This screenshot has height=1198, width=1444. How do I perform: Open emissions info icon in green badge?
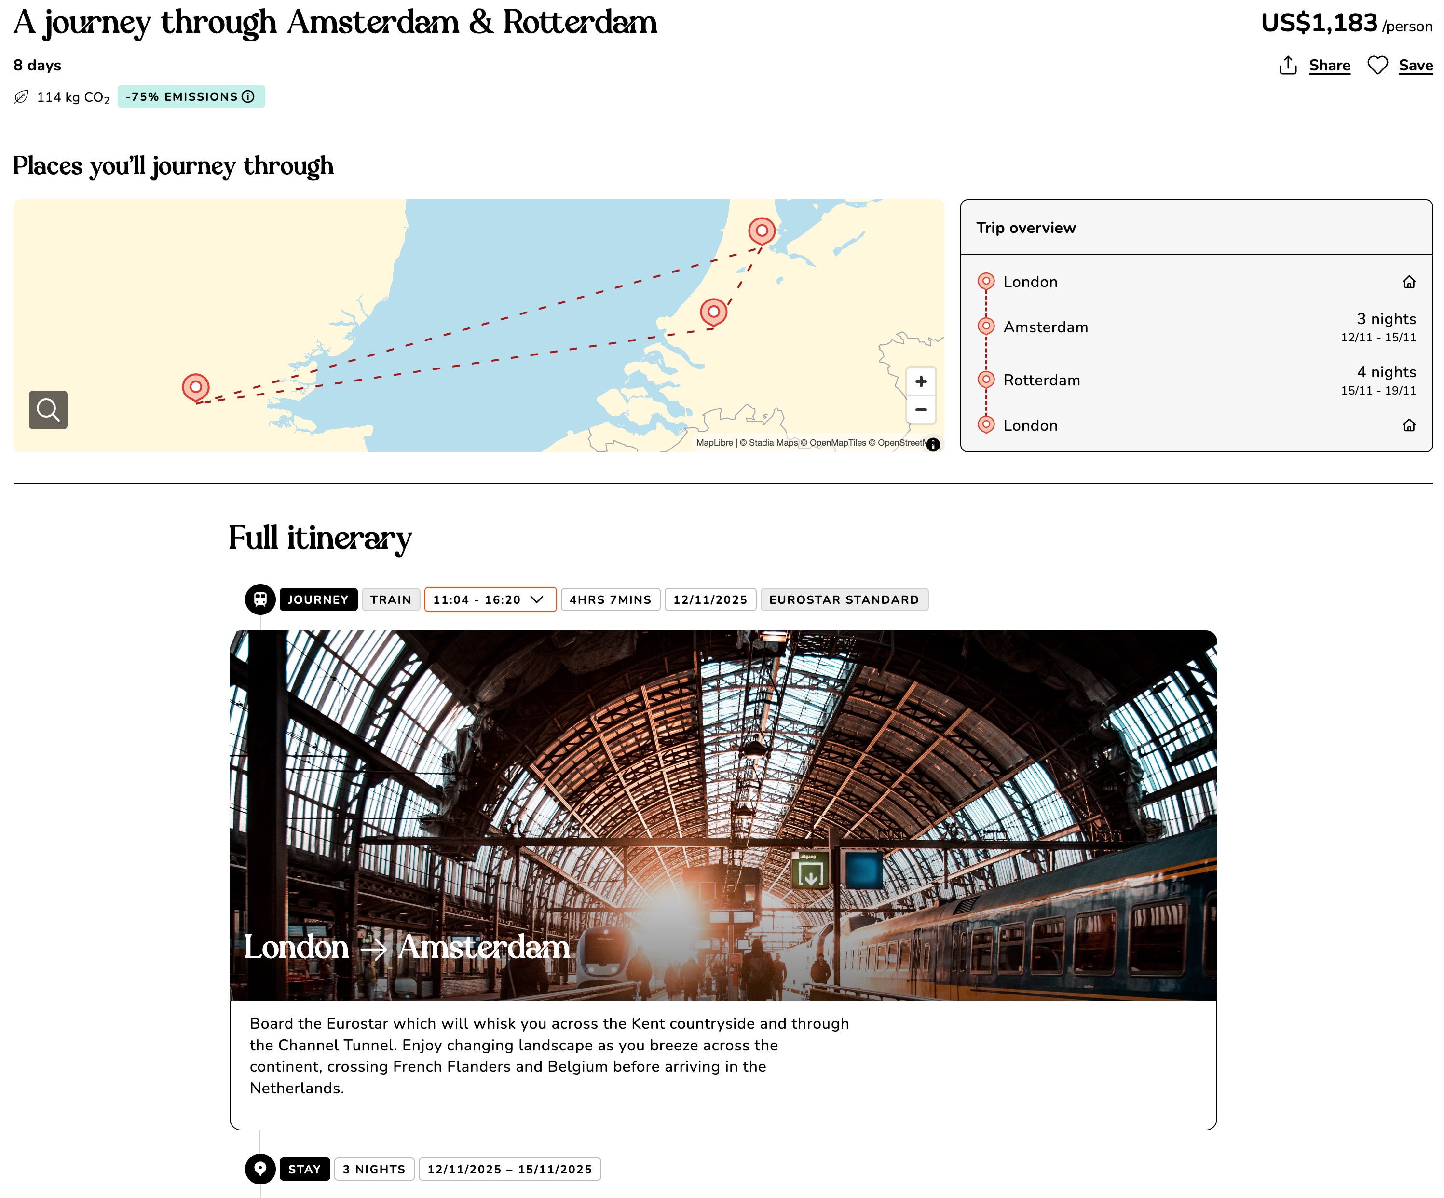(248, 97)
